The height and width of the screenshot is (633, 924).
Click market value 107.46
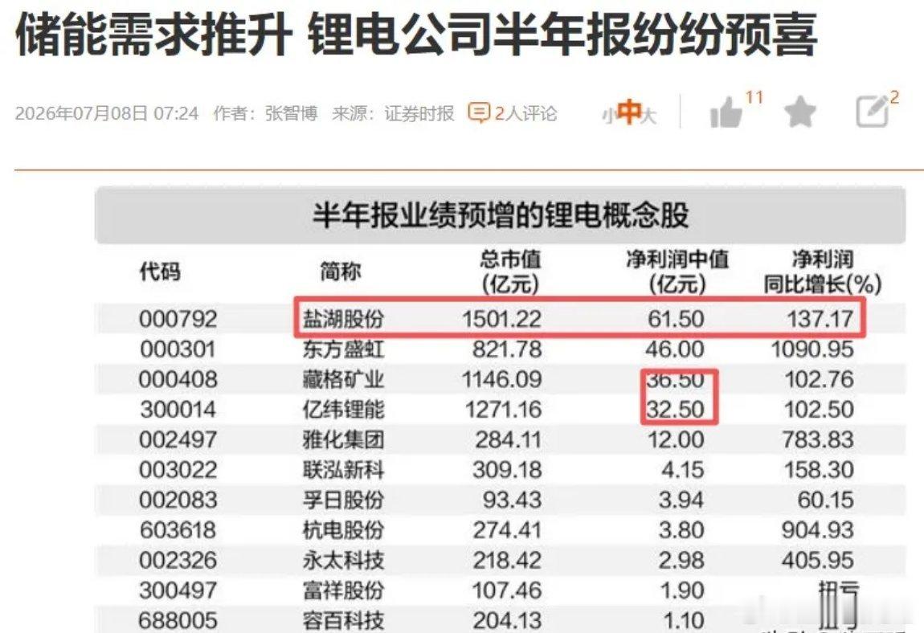[507, 590]
